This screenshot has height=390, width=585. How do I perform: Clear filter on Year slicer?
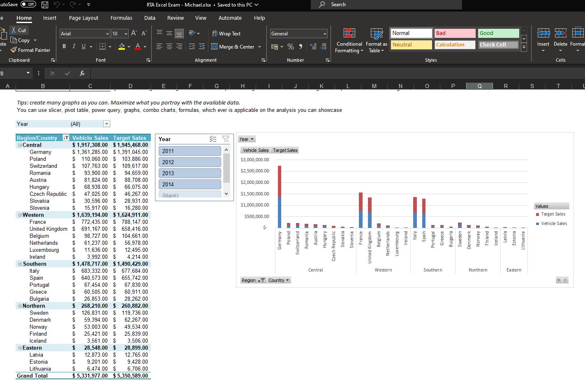tap(226, 139)
